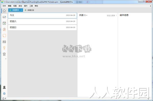Click the 自定义顺序 sort option
Screen dimensions: 153x101
(x=111, y=15)
